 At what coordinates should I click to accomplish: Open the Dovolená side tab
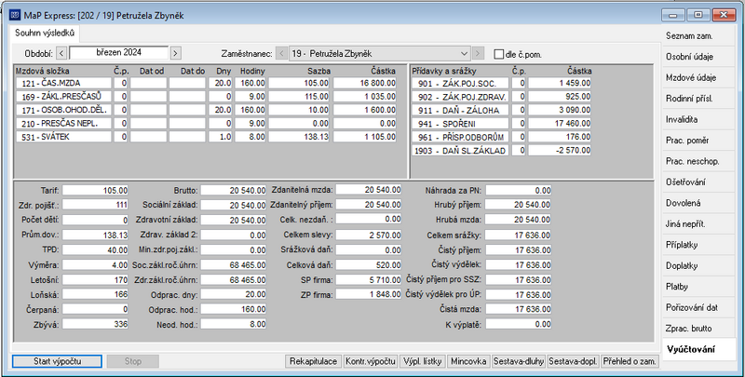coord(697,203)
